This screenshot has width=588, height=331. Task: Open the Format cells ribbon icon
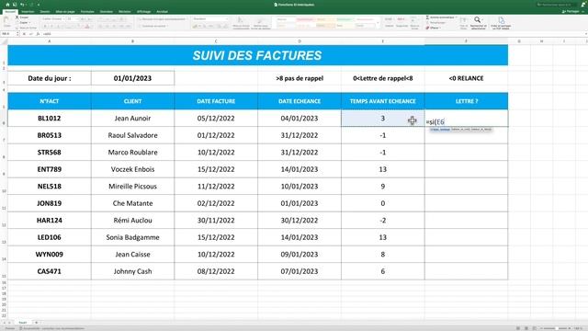[x=414, y=19]
